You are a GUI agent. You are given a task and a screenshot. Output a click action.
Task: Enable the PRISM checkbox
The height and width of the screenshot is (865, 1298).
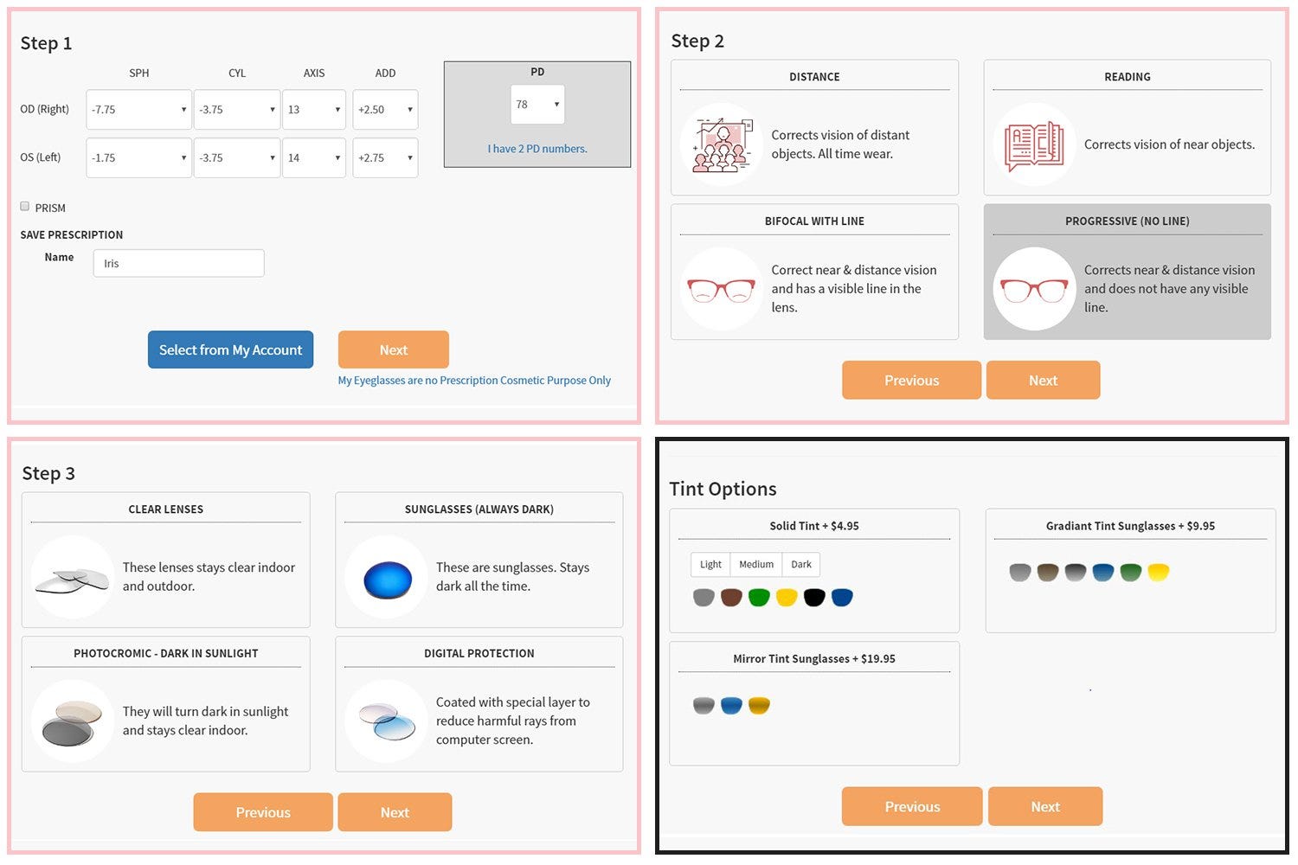[x=25, y=207]
